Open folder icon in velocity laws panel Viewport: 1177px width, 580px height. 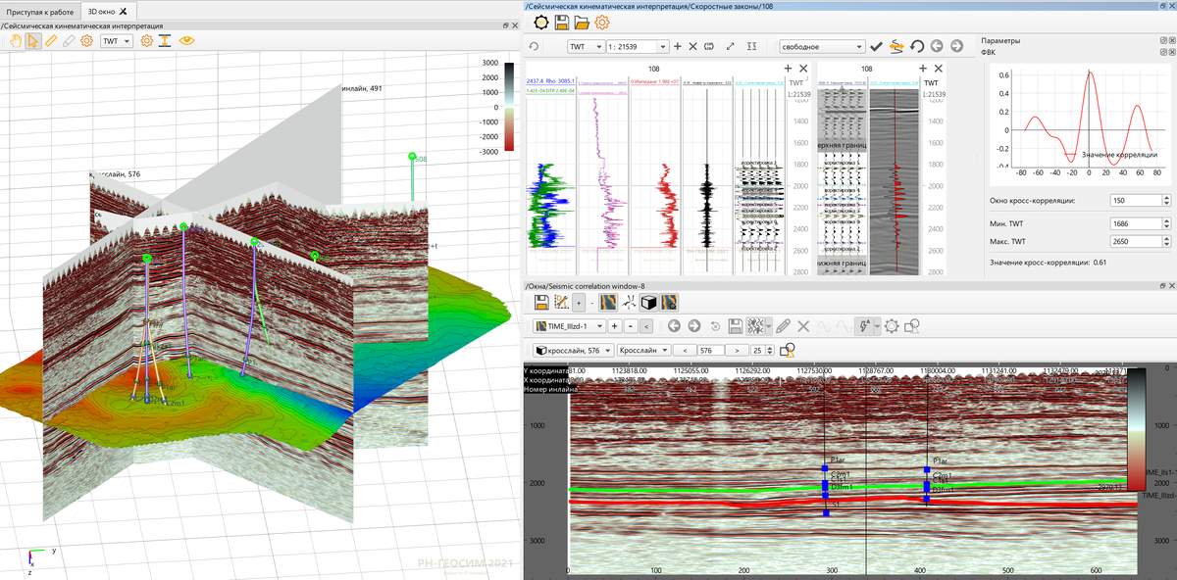click(x=582, y=23)
